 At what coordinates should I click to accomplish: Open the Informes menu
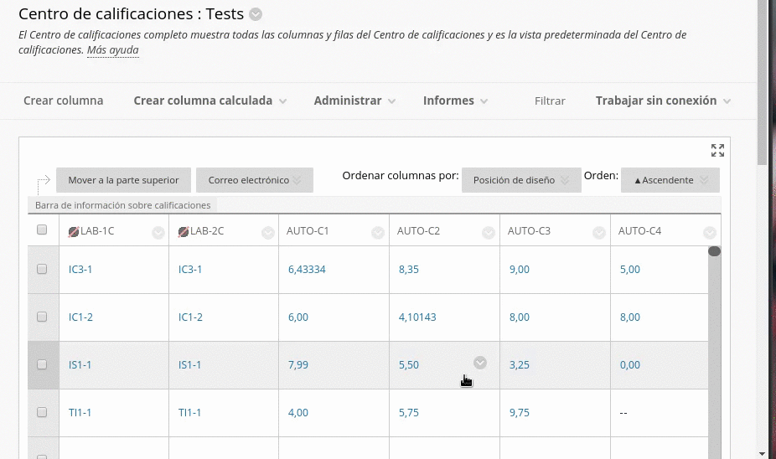tap(454, 101)
